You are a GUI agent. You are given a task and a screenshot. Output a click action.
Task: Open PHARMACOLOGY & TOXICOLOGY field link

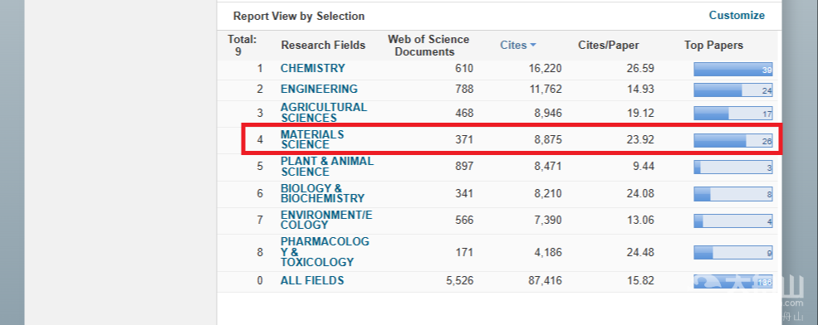click(325, 252)
